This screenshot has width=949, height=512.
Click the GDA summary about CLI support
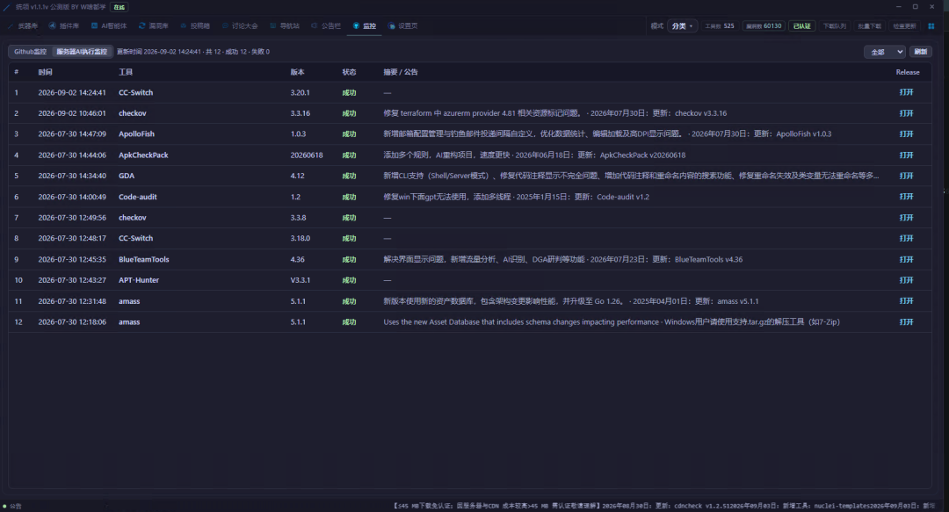point(631,176)
